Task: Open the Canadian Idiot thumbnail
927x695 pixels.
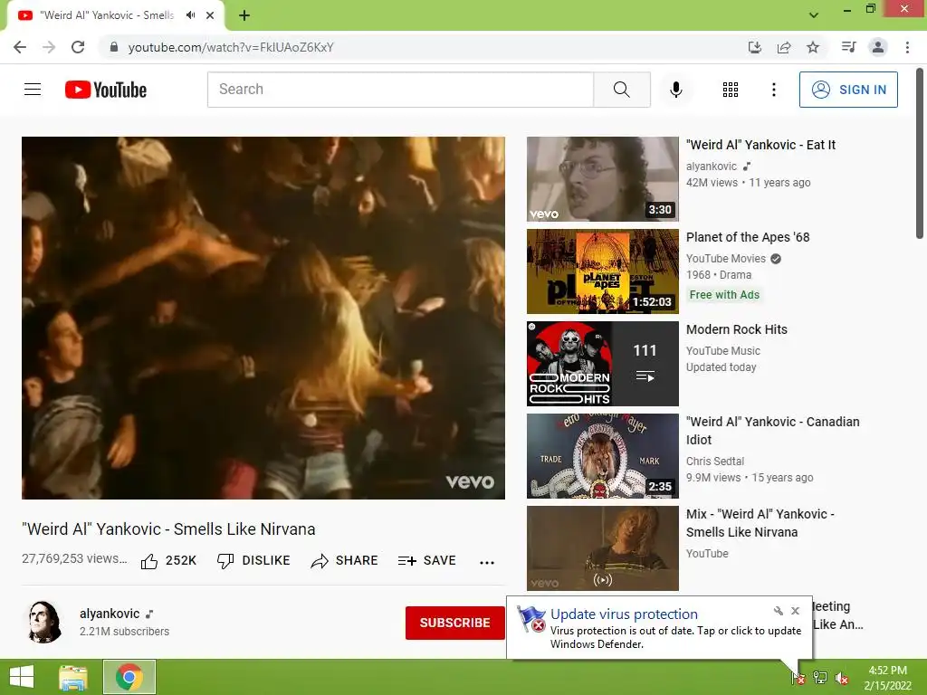Action: tap(602, 456)
